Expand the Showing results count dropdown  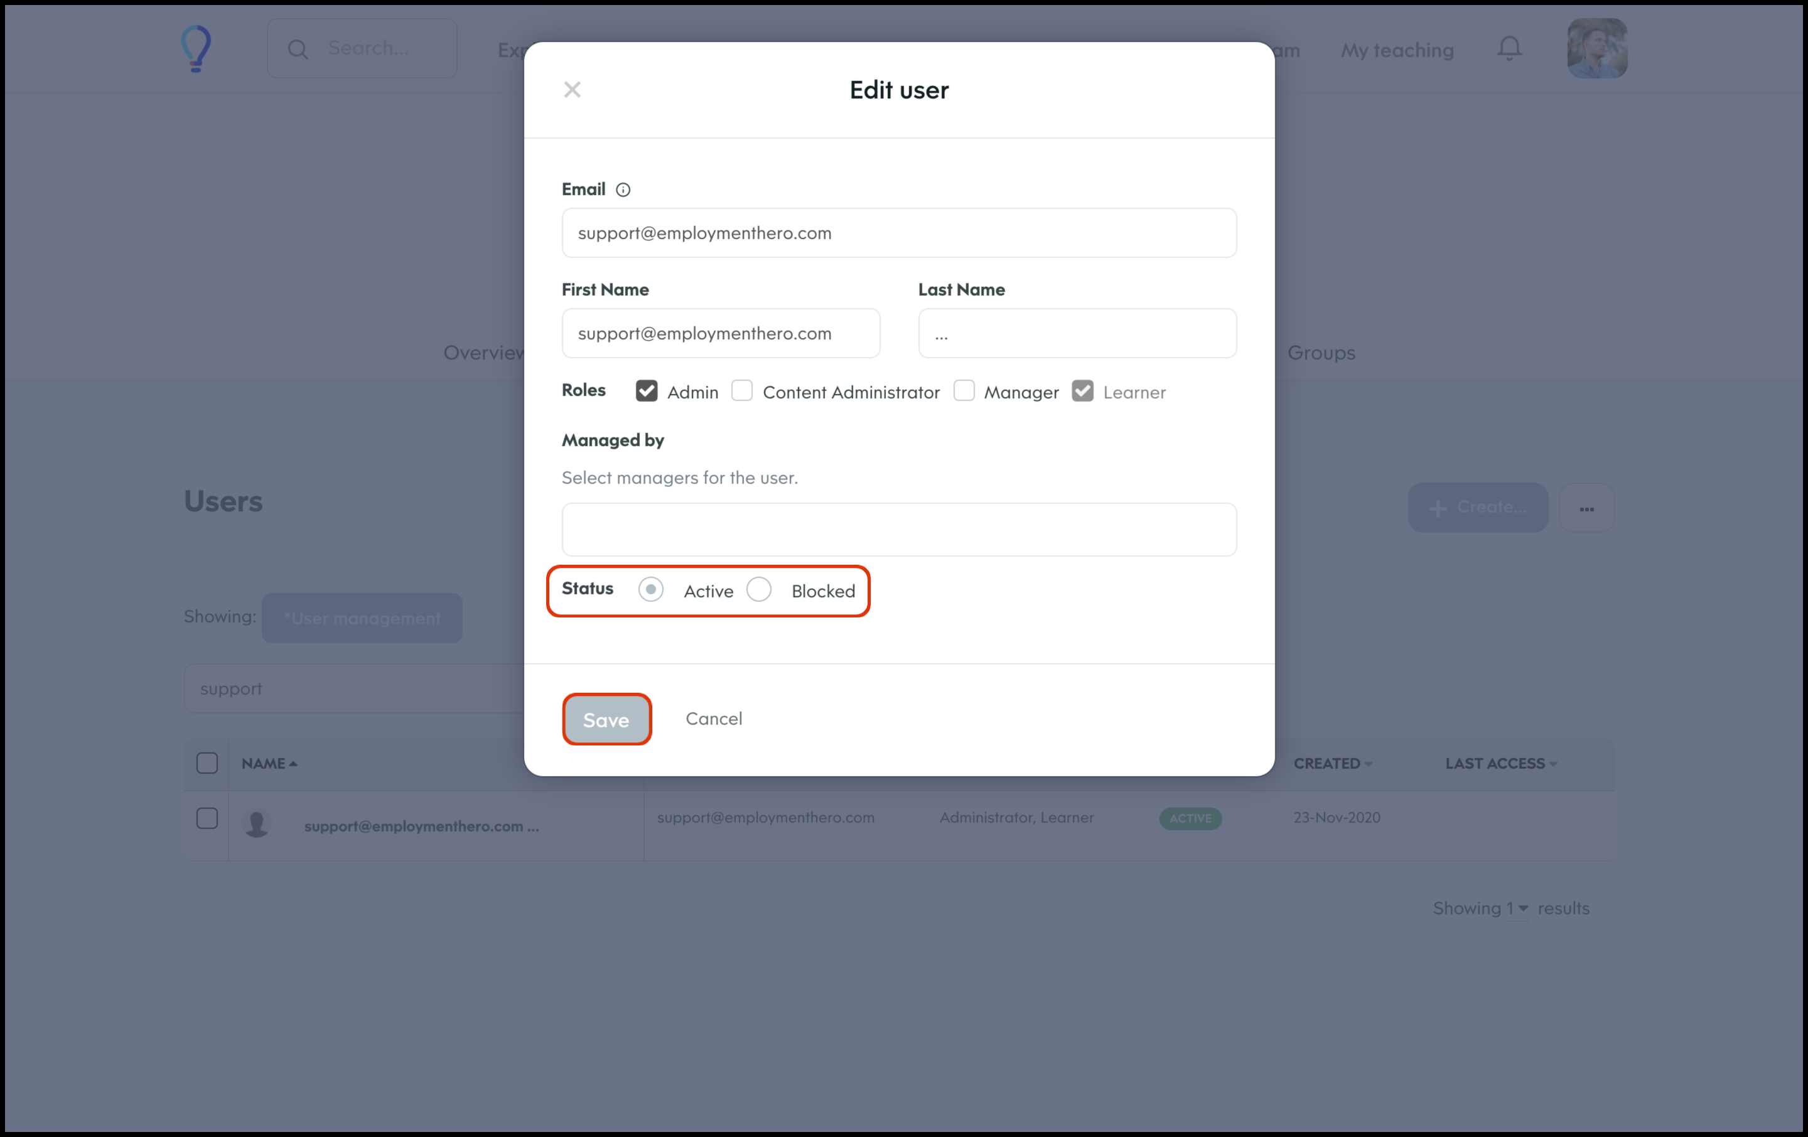[1523, 908]
